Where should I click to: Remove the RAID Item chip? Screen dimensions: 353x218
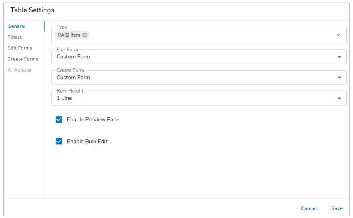[85, 35]
